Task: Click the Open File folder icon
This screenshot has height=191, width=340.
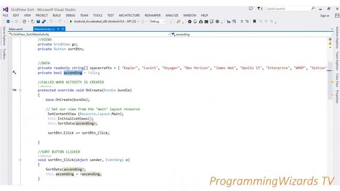Action: pos(32,21)
